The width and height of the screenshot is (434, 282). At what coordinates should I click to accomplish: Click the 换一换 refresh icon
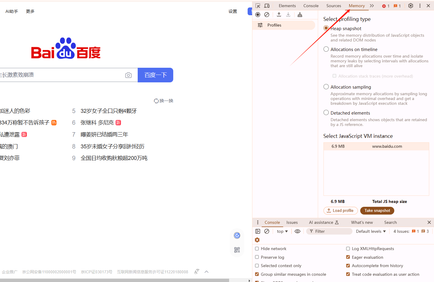(156, 101)
